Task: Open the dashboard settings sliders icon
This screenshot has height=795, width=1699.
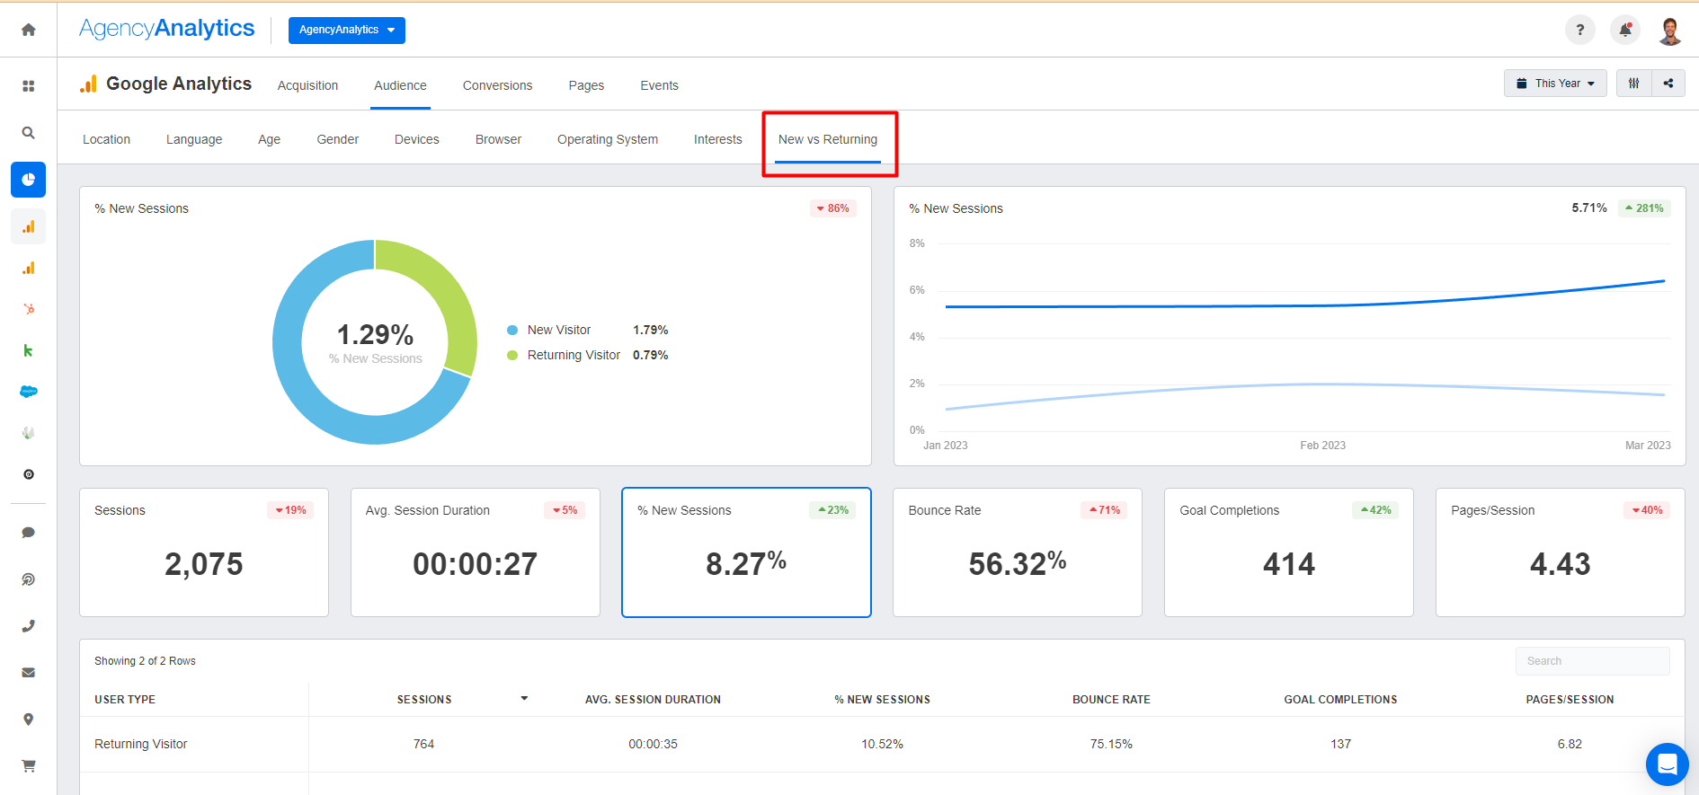Action: point(1634,84)
